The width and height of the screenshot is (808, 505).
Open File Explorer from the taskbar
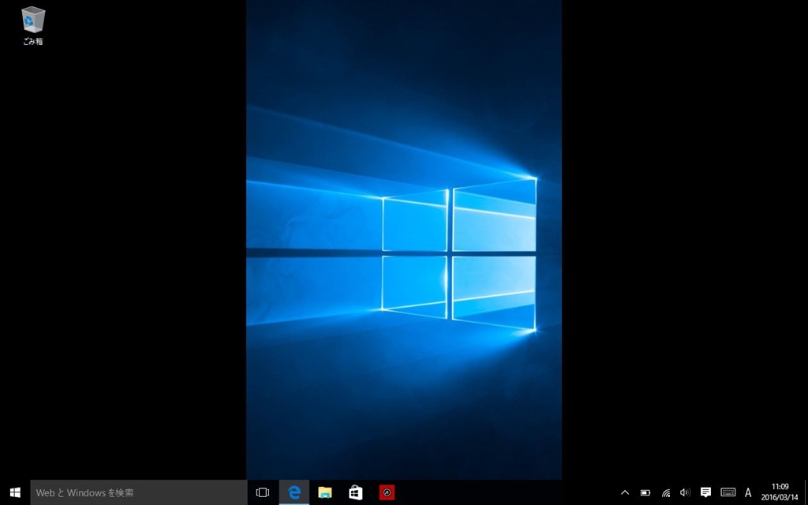(324, 492)
